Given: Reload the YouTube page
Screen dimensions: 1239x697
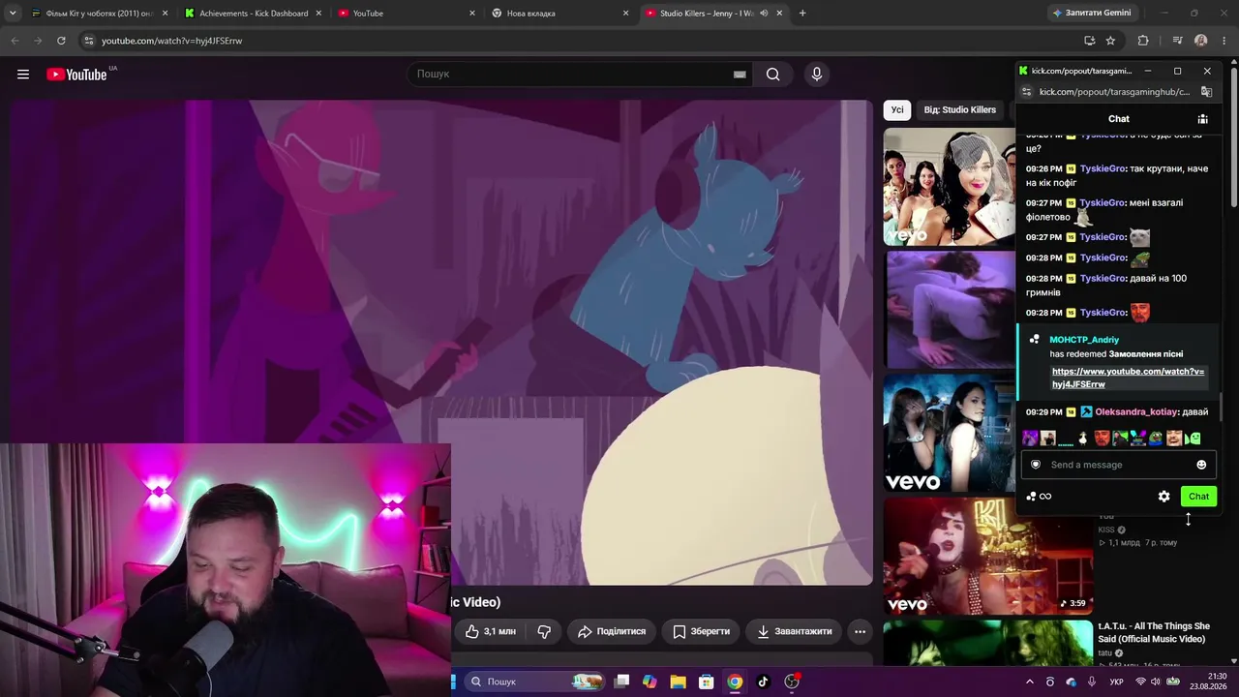Looking at the screenshot, I should (61, 41).
